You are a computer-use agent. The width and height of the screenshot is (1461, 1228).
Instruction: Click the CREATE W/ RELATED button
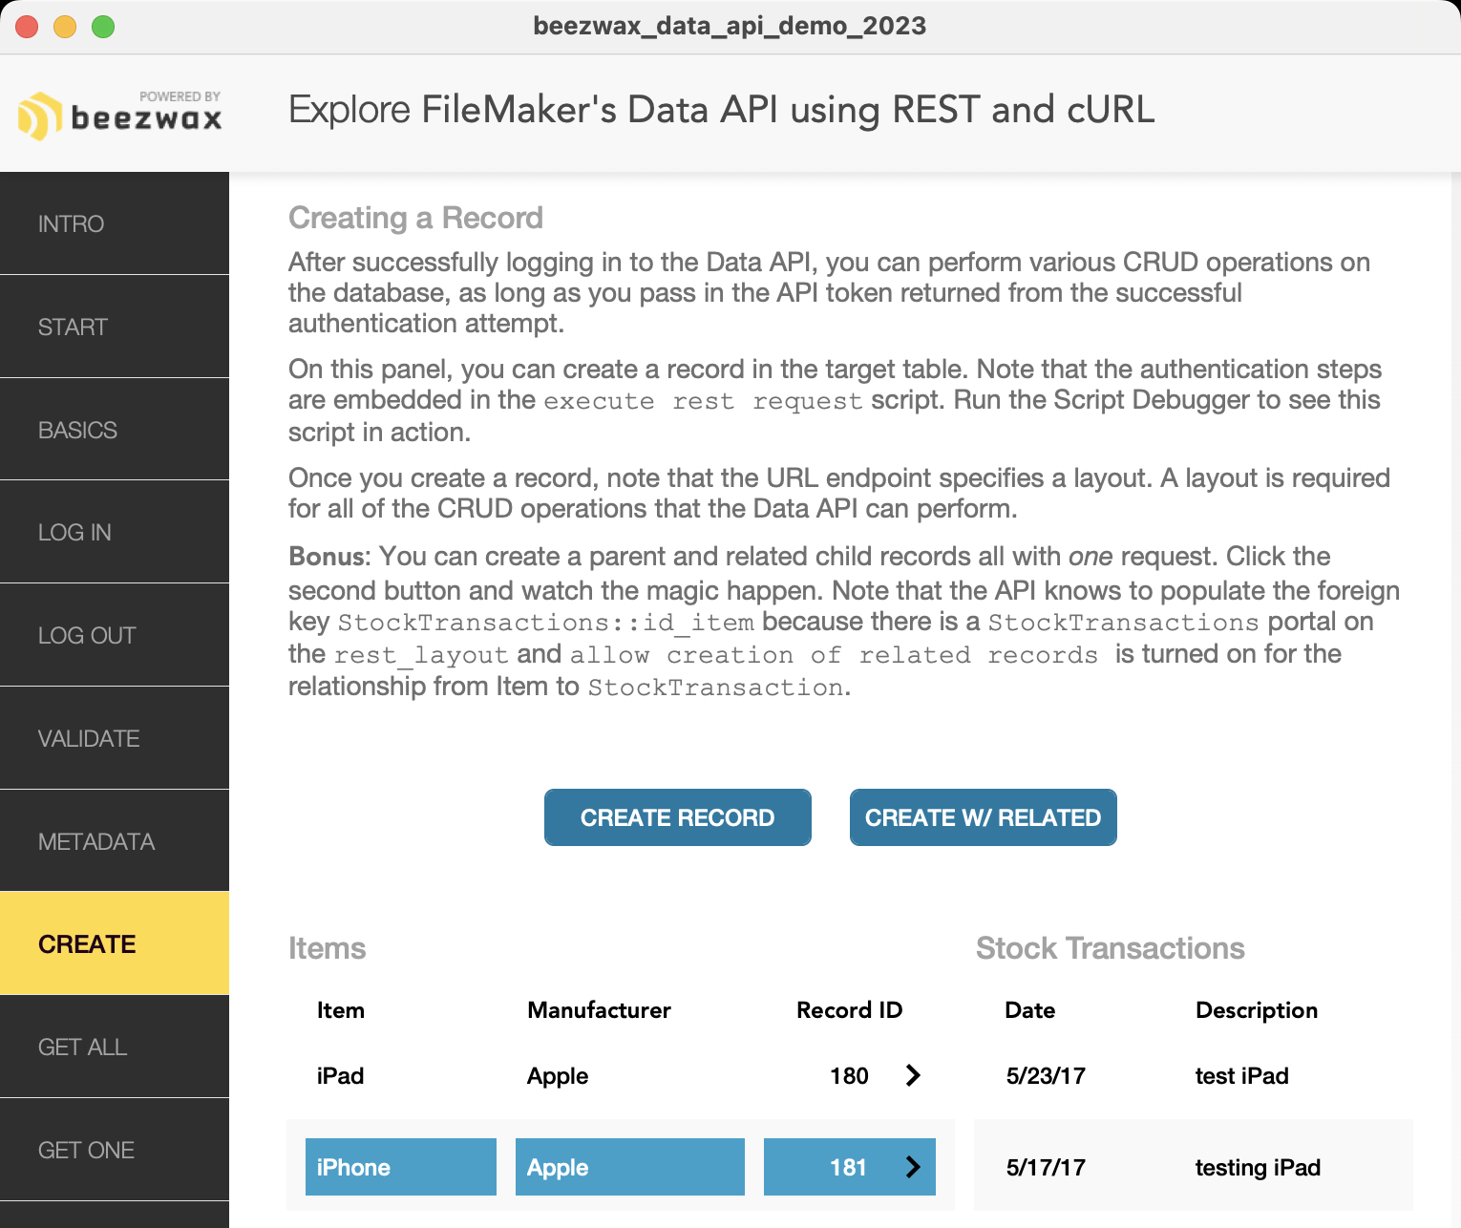coord(983,817)
